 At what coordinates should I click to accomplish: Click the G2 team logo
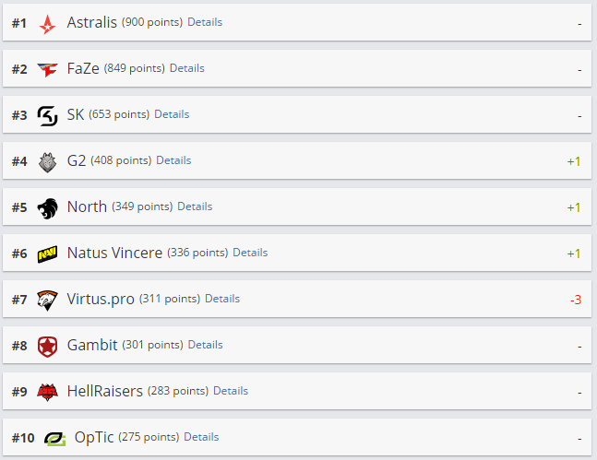pyautogui.click(x=47, y=161)
